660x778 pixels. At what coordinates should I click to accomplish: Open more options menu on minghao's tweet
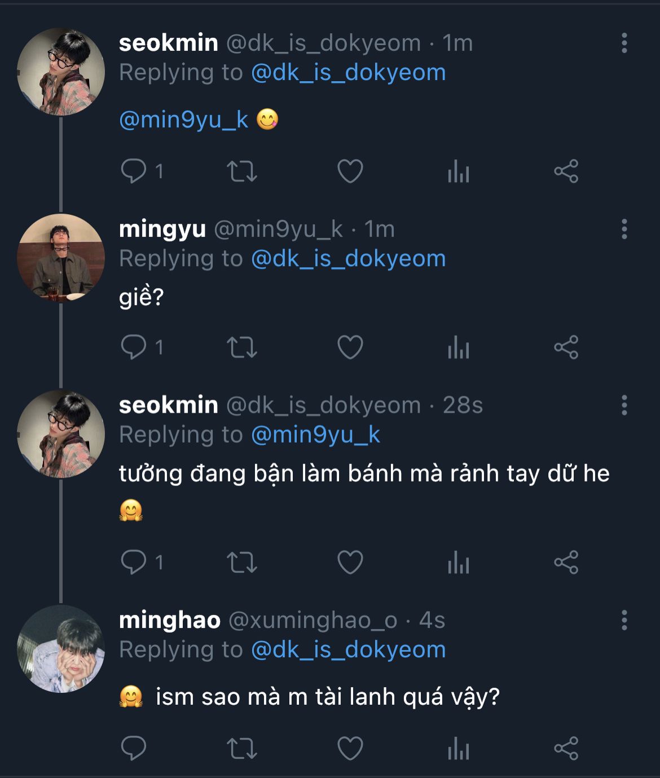(x=624, y=620)
